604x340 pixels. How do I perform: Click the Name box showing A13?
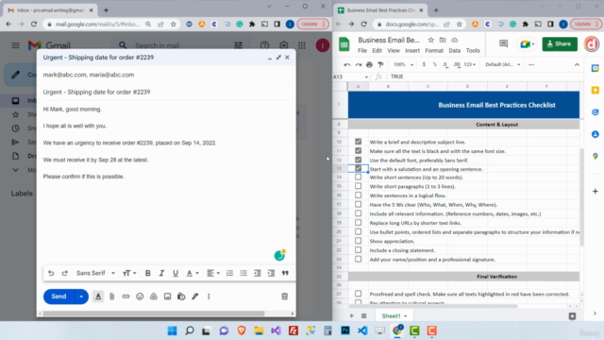350,76
